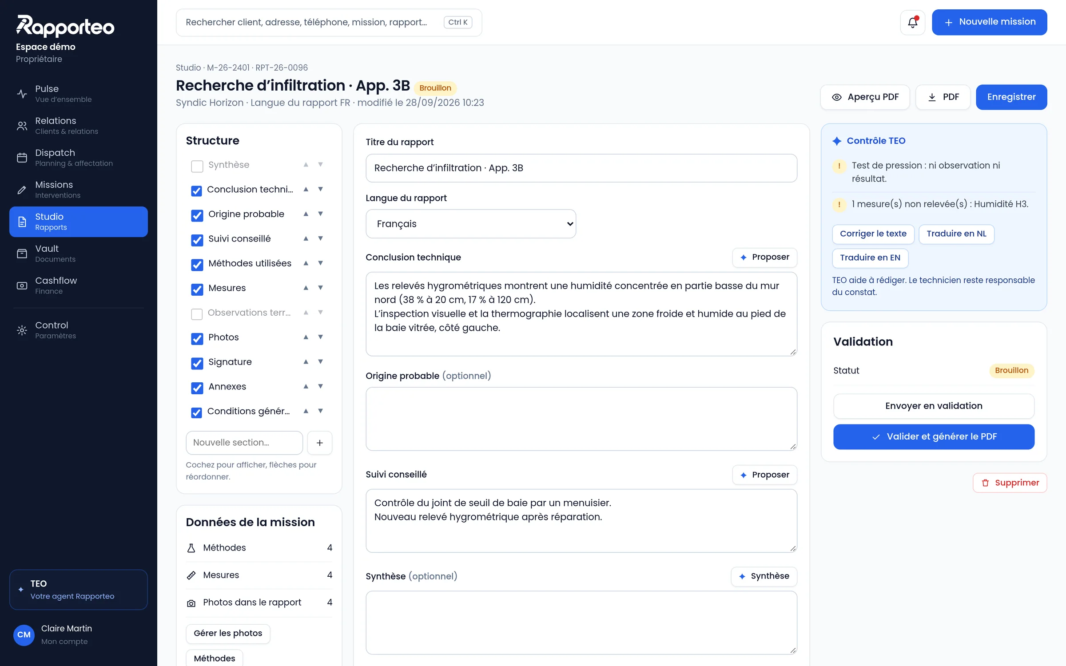Open Langue du rapport dropdown
Image resolution: width=1066 pixels, height=666 pixels.
click(471, 224)
